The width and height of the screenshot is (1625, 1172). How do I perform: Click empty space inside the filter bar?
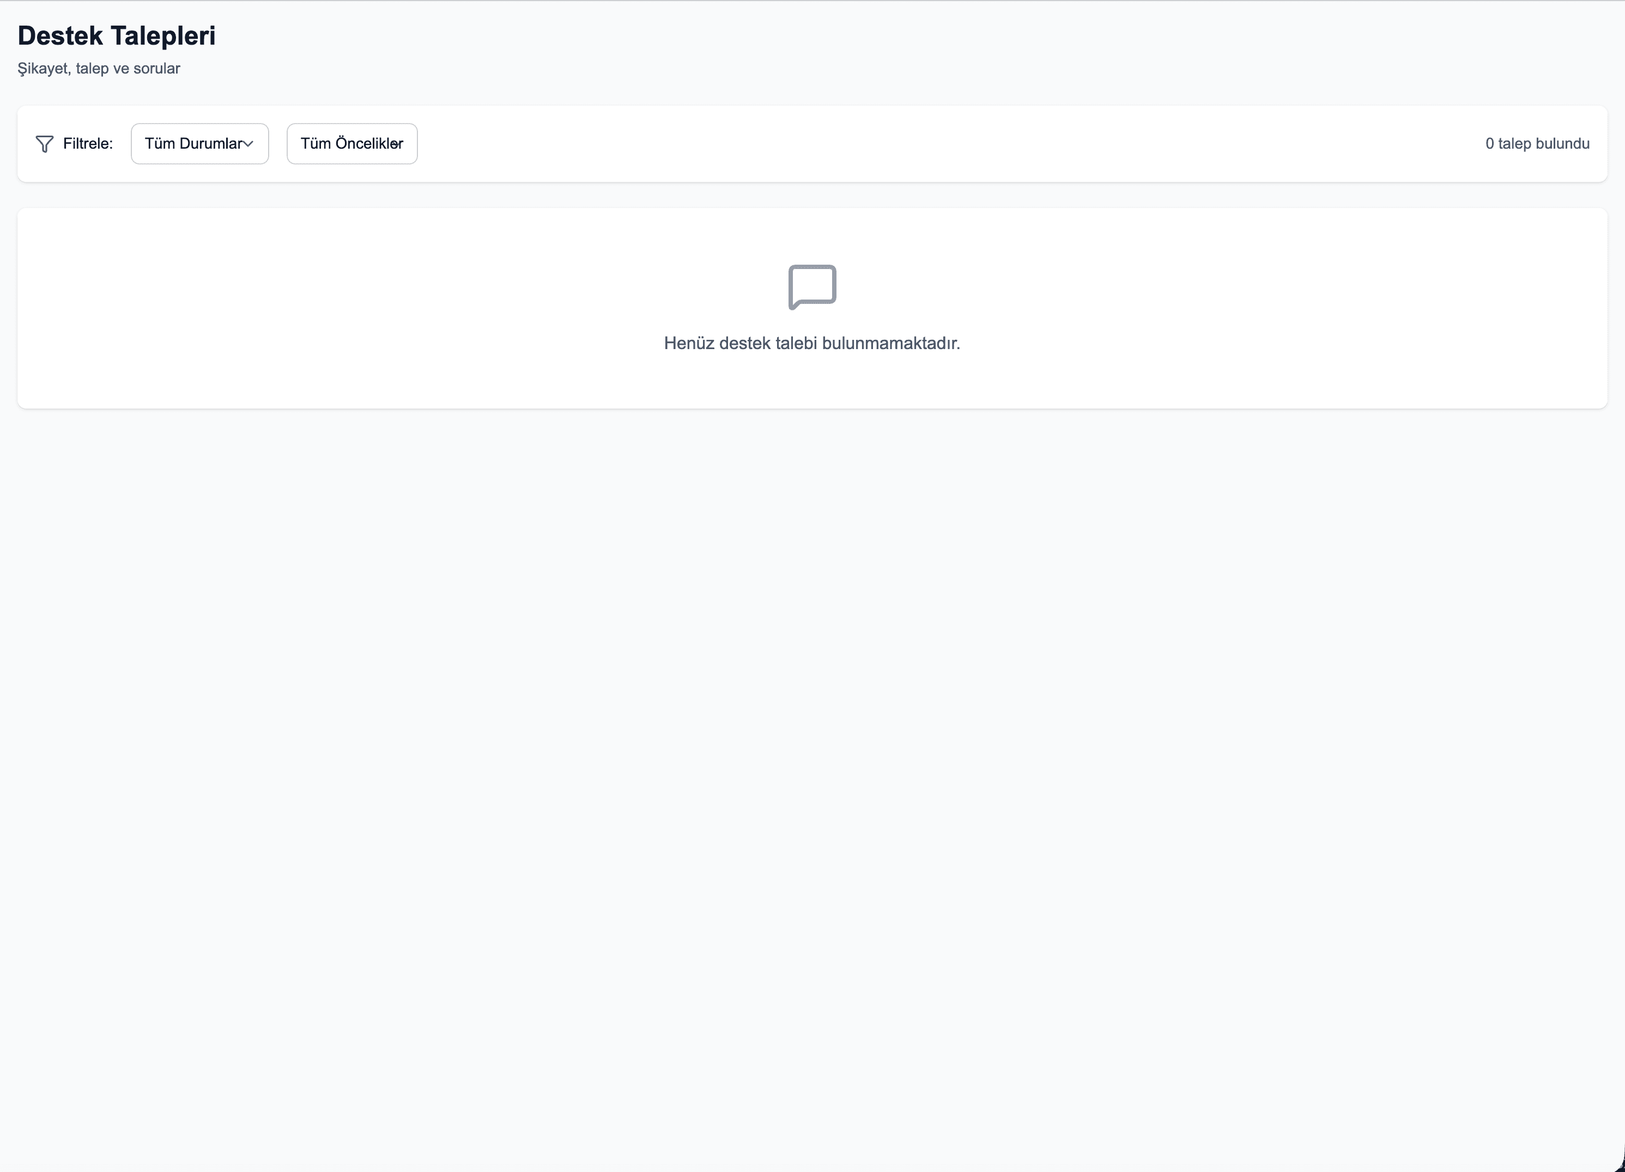point(931,144)
